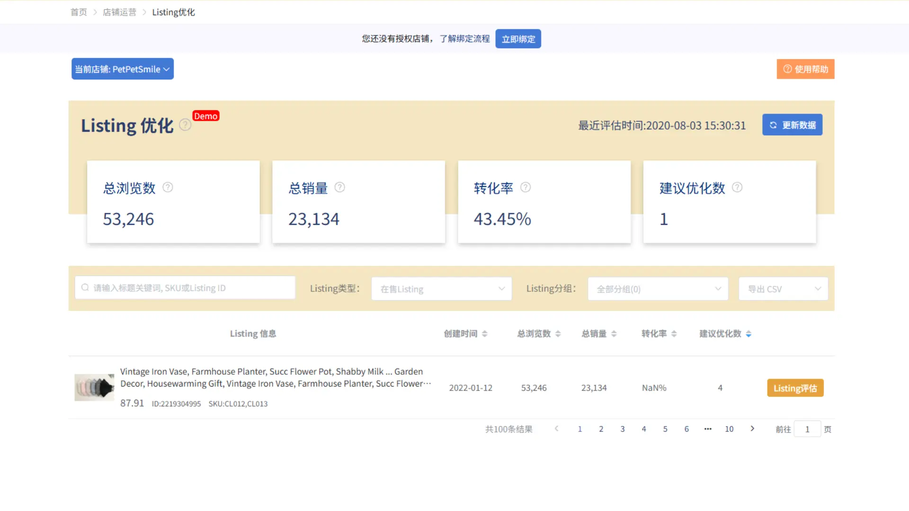
Task: Toggle ascending sort on 建议优化数
Action: coord(749,333)
